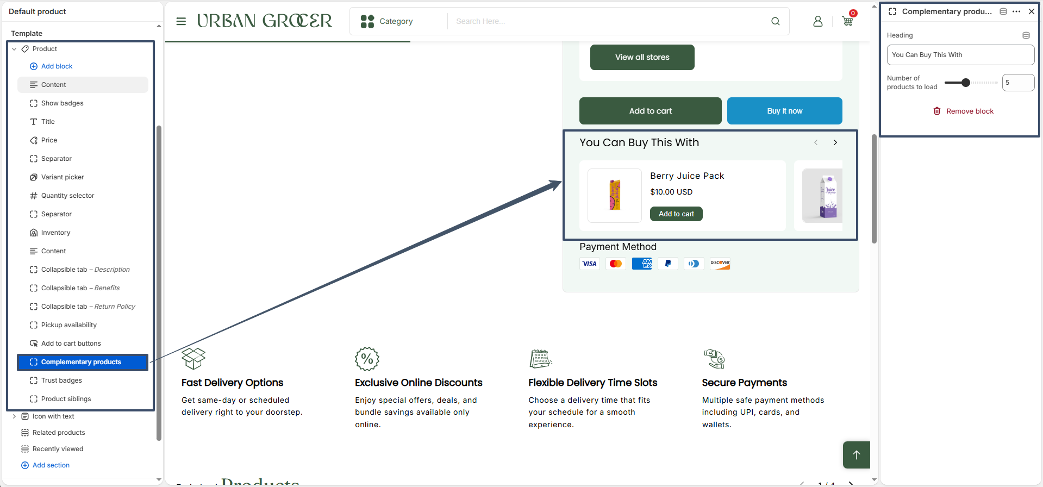Click the database icon in Complementary products header

(x=1003, y=11)
